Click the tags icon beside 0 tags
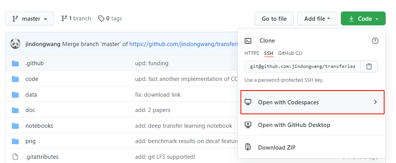This screenshot has height=163, width=396. (101, 18)
